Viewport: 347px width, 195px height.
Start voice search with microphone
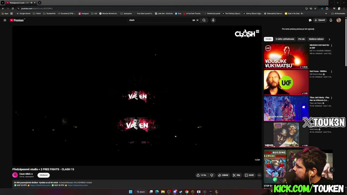[x=213, y=20]
